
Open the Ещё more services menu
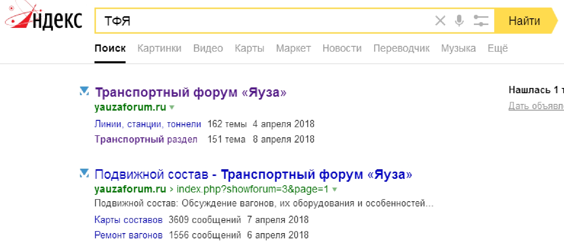tap(497, 48)
